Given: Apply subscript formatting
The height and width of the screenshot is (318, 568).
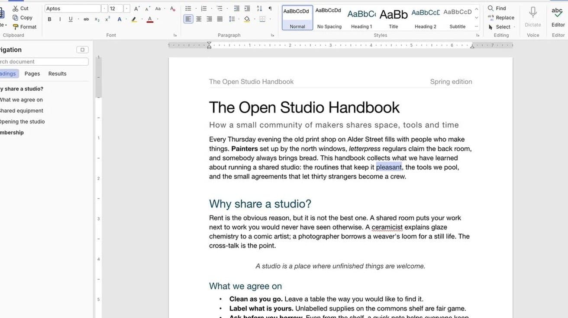Looking at the screenshot, I should tap(97, 19).
